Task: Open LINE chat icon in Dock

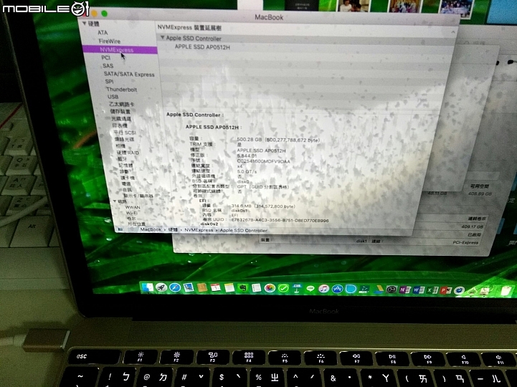Action: pos(310,289)
